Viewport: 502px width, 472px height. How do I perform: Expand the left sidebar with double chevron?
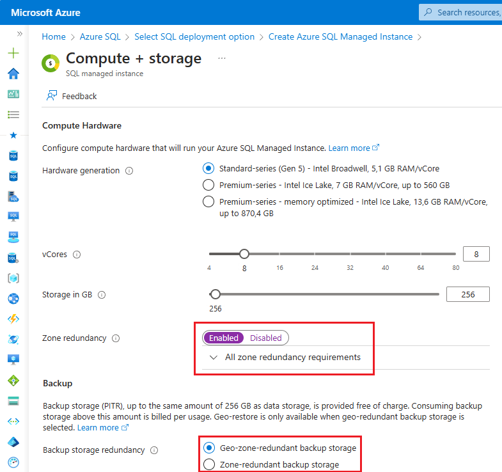click(20, 34)
